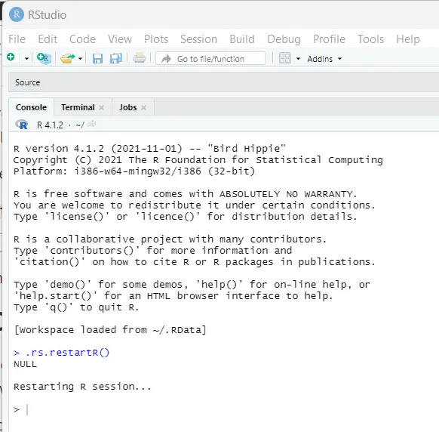The width and height of the screenshot is (439, 432).
Task: Click the console input prompt line
Action: [x=224, y=409]
